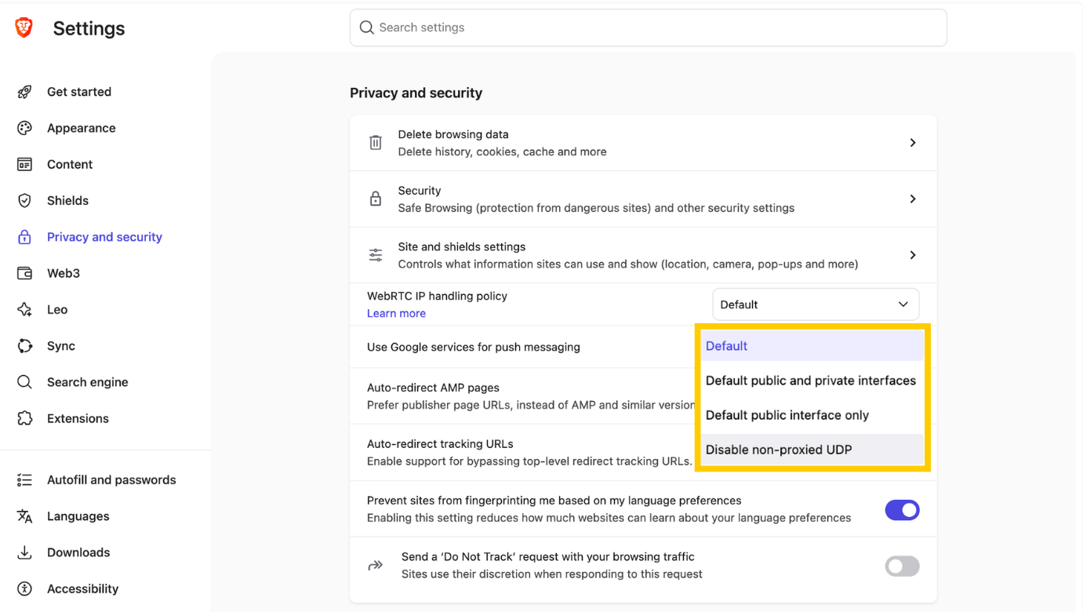Click the Search engine magnifier icon
This screenshot has height=612, width=1083.
point(24,382)
